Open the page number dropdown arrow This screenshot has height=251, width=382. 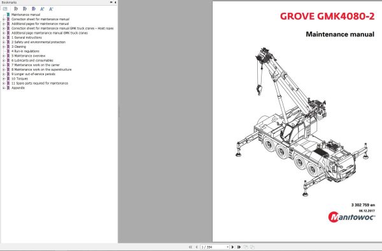point(227,247)
